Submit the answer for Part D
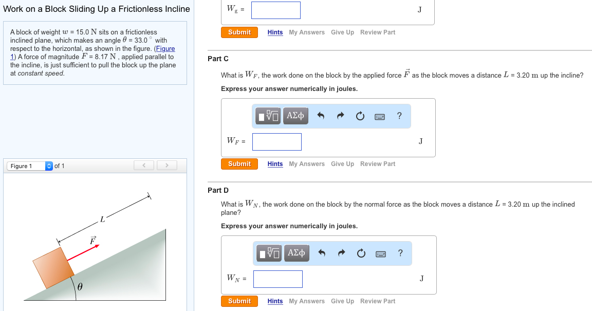Viewport: 592px width, 311px height. point(239,301)
